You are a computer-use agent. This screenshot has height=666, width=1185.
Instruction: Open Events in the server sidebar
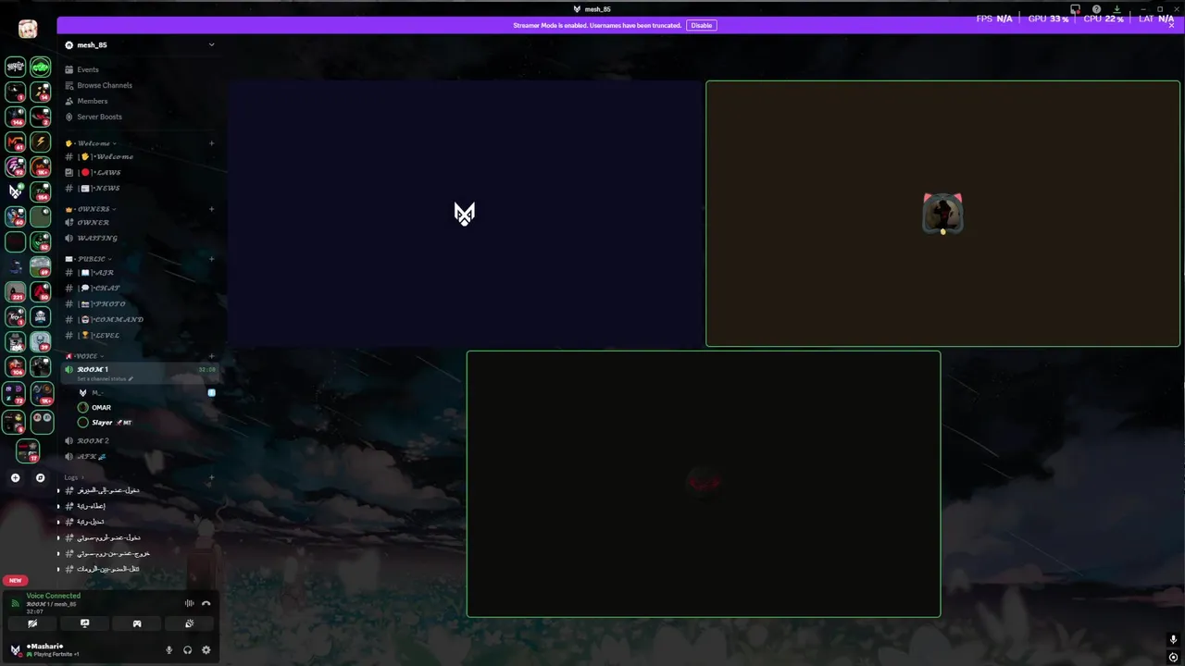[88, 69]
